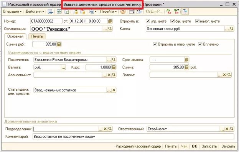Click the Срок аванса date field
Image resolution: width=239 pixels, height=152 pixels.
coord(167,60)
